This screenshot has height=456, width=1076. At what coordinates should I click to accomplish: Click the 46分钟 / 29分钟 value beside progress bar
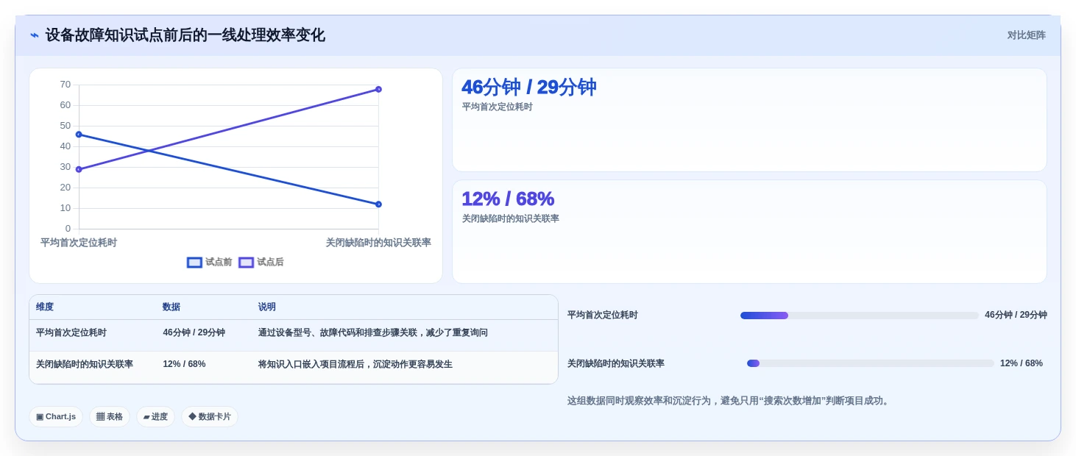tap(1016, 316)
